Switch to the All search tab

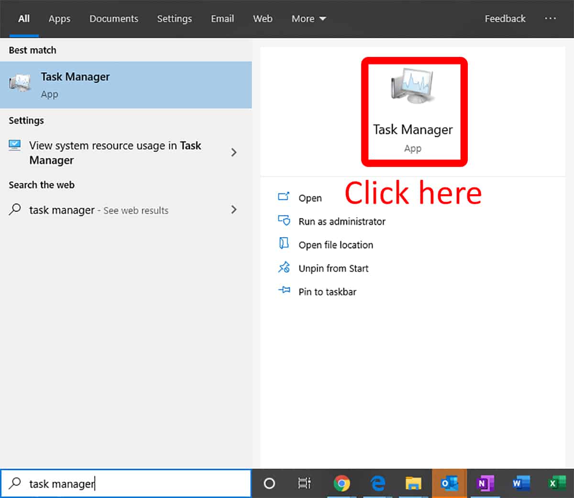point(24,19)
